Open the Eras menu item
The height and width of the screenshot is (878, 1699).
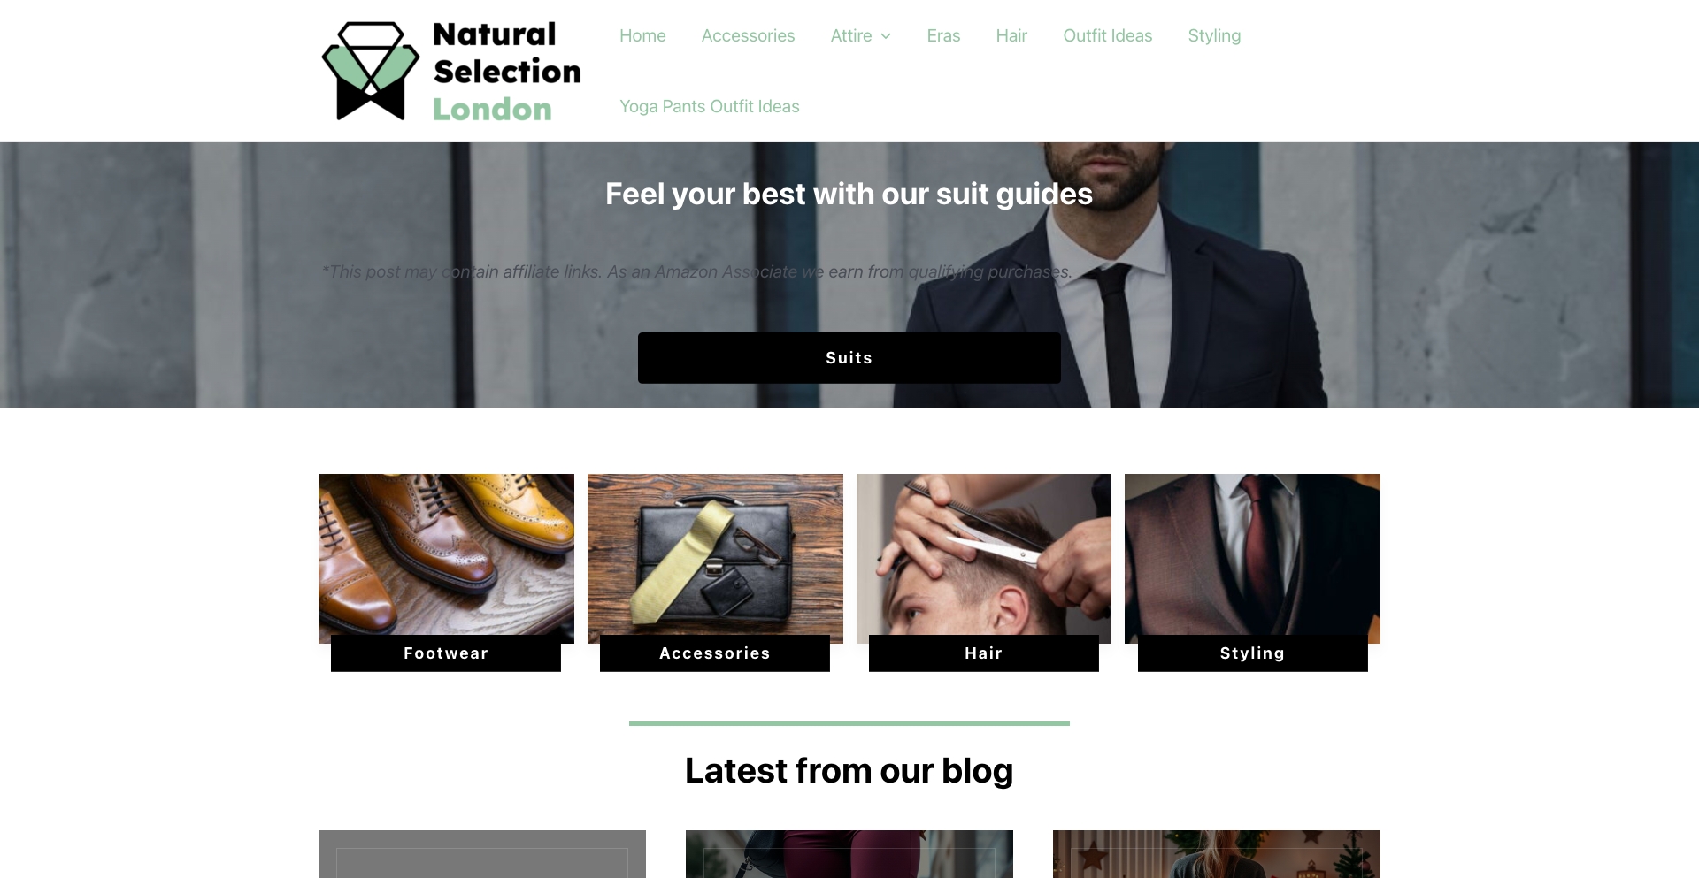point(943,35)
